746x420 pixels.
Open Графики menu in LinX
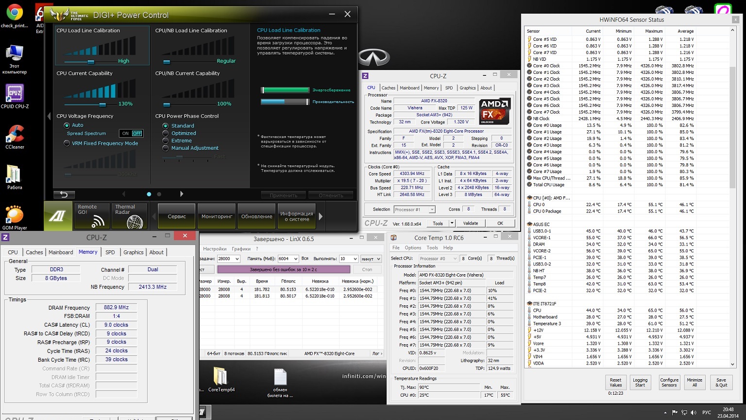(241, 248)
